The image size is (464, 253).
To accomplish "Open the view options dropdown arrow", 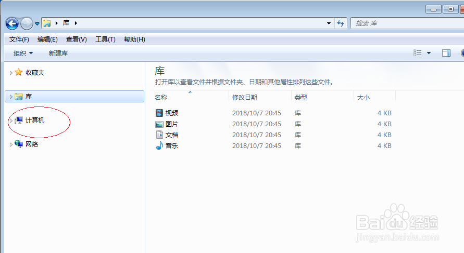I will click(x=429, y=53).
